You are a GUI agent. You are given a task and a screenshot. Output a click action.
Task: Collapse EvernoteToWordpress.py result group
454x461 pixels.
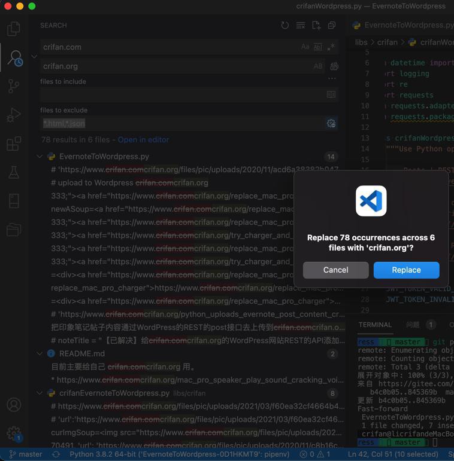pos(40,157)
